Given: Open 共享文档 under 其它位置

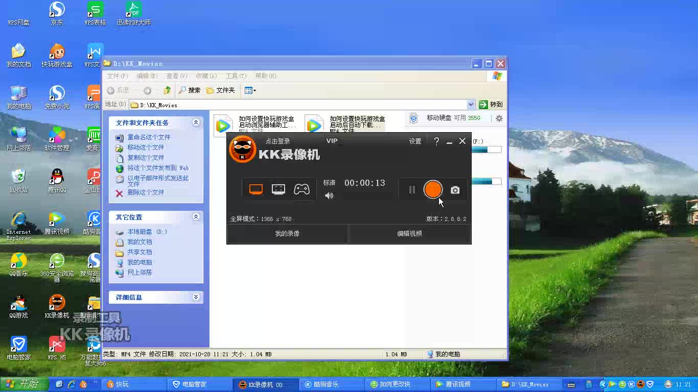Looking at the screenshot, I should (x=139, y=252).
